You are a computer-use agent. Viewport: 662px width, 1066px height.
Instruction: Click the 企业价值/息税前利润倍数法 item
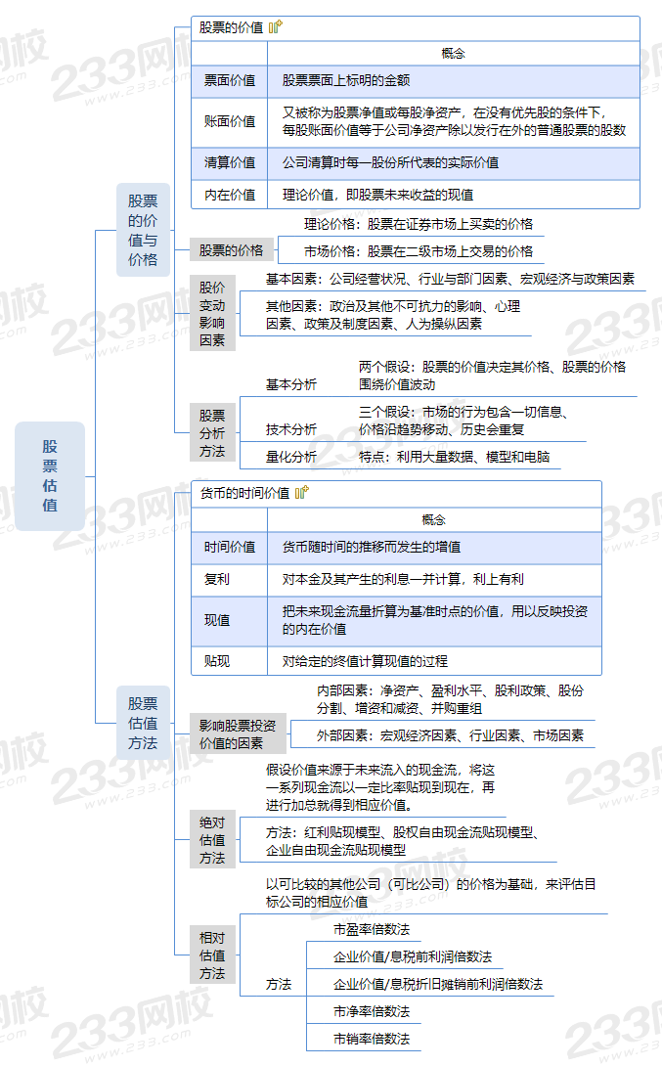pyautogui.click(x=413, y=956)
